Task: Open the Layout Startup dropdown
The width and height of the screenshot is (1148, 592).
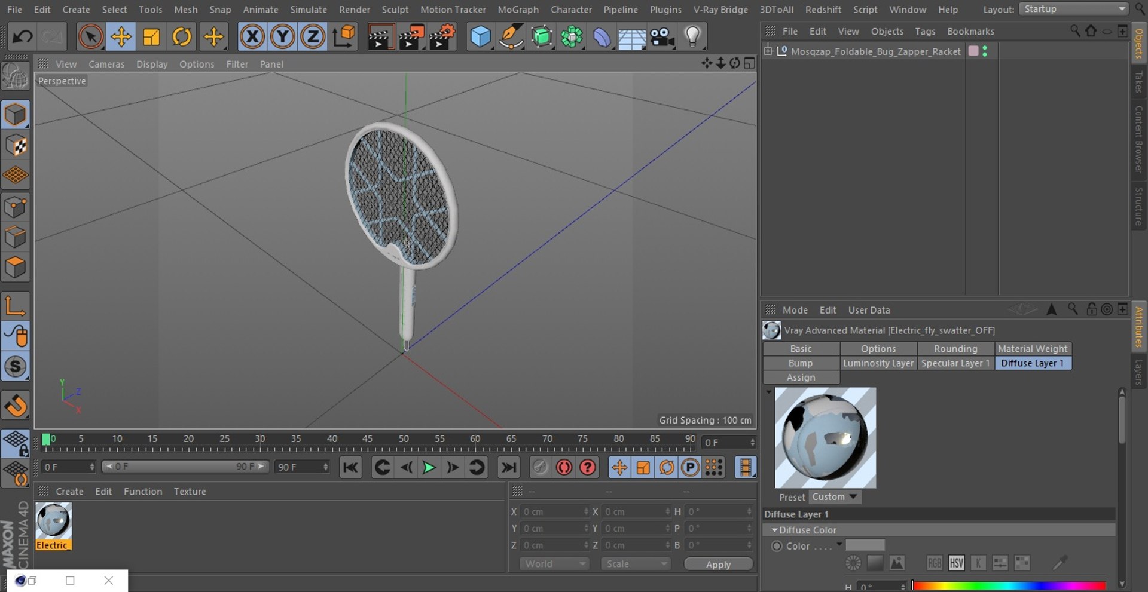Action: click(x=1074, y=9)
